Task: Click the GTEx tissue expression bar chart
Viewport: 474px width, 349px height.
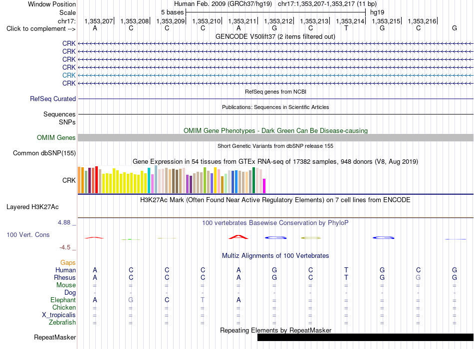Action: (x=172, y=179)
